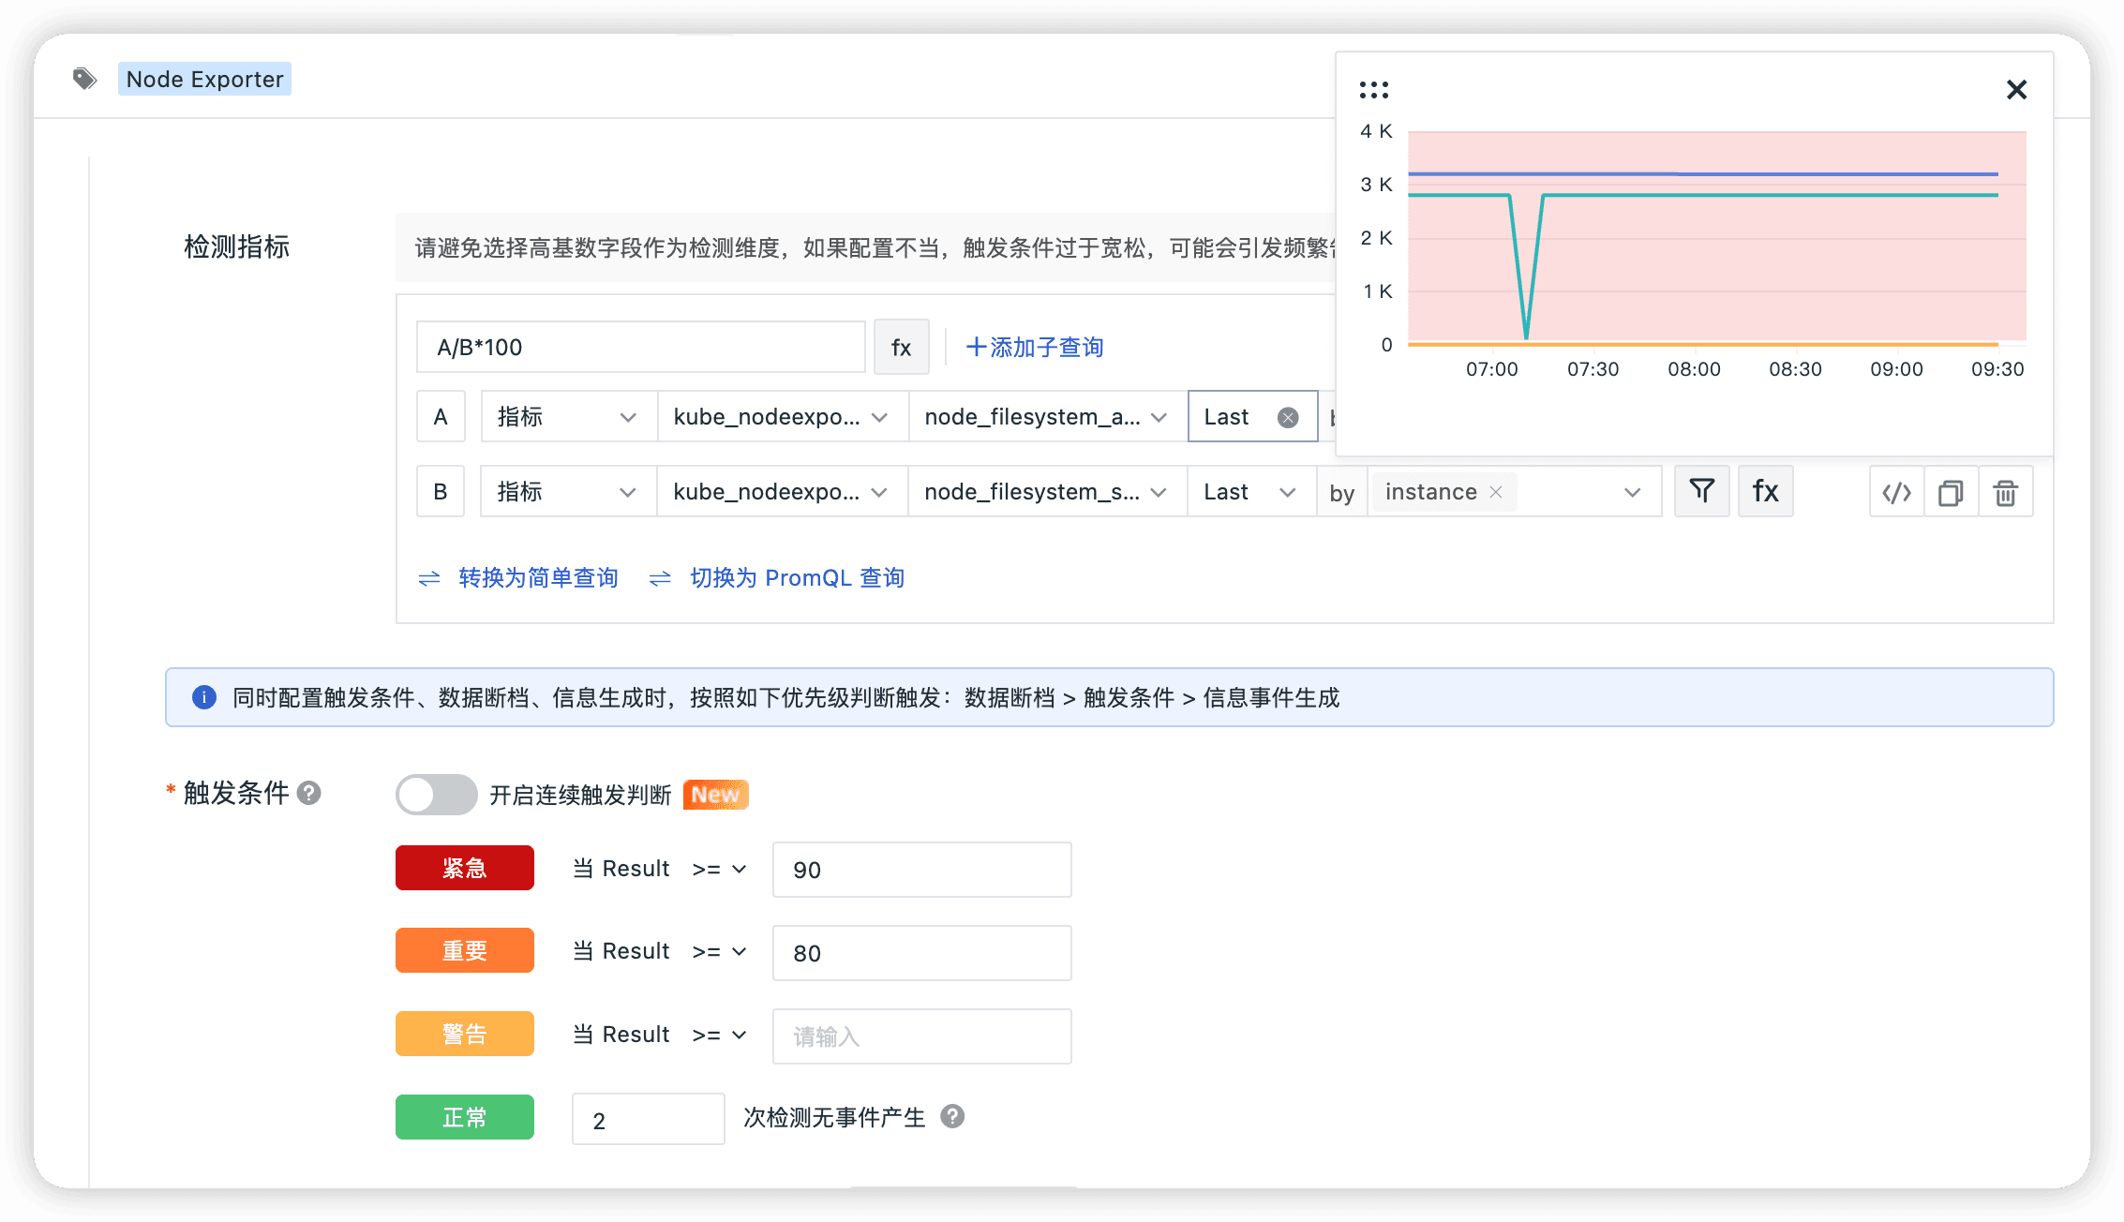This screenshot has height=1222, width=2124.
Task: Toggle 开启连续触发判断 switch
Action: click(x=436, y=795)
